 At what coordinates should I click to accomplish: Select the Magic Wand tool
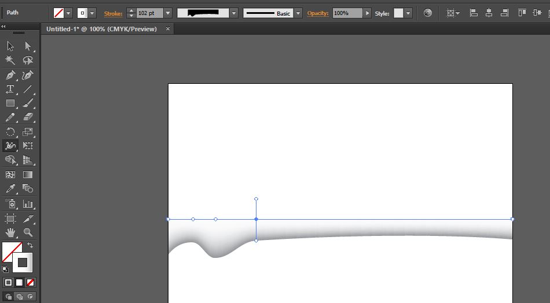(10, 60)
